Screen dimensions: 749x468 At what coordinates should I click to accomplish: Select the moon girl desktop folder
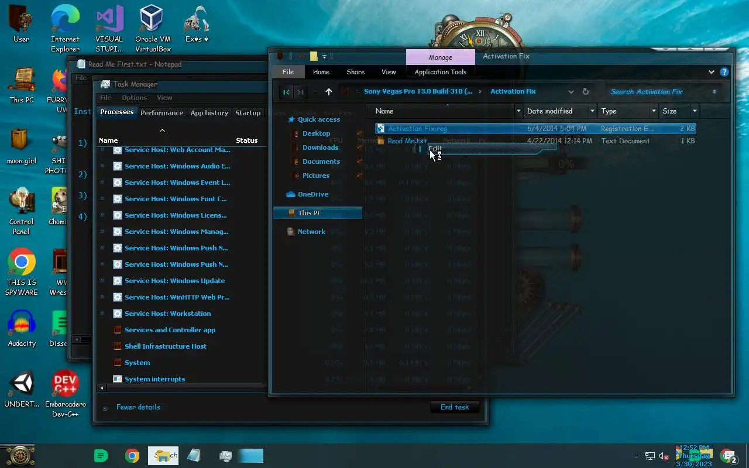pos(22,146)
